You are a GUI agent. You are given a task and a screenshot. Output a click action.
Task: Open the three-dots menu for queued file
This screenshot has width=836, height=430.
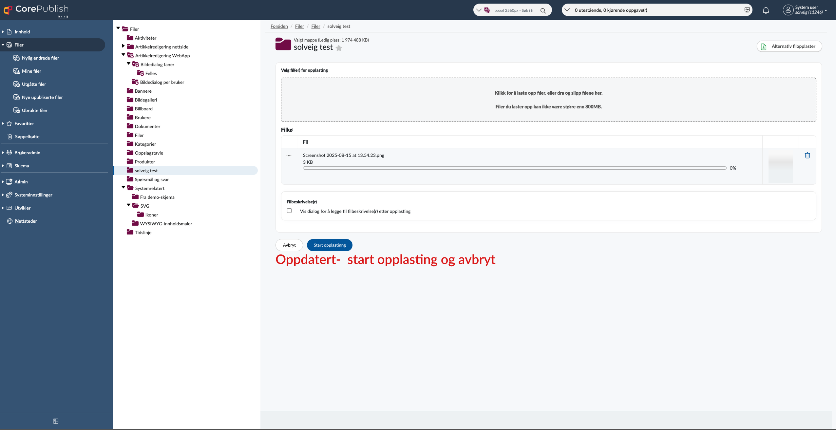pyautogui.click(x=289, y=156)
